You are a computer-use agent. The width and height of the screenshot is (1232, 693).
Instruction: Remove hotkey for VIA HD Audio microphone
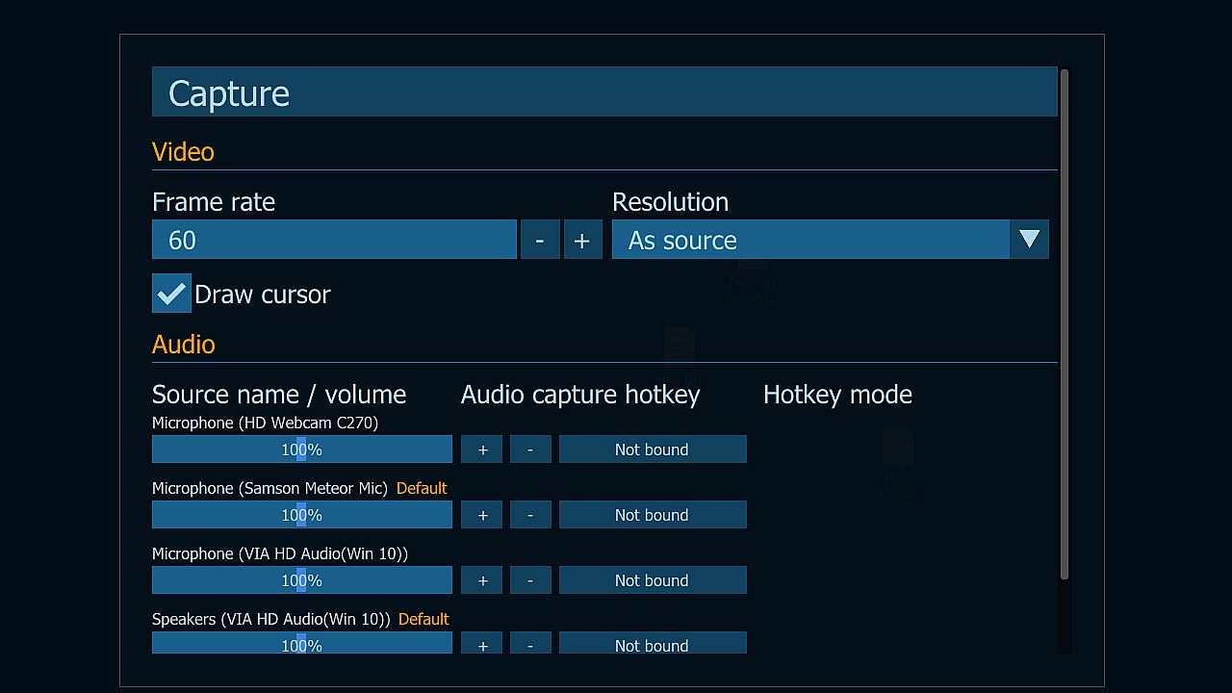[530, 580]
